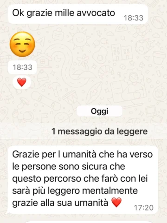Click the buildings doodle in the wallpaper

coord(122,52)
